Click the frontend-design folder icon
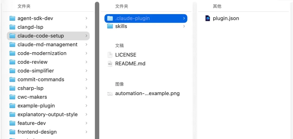The image size is (293, 139). point(12,132)
